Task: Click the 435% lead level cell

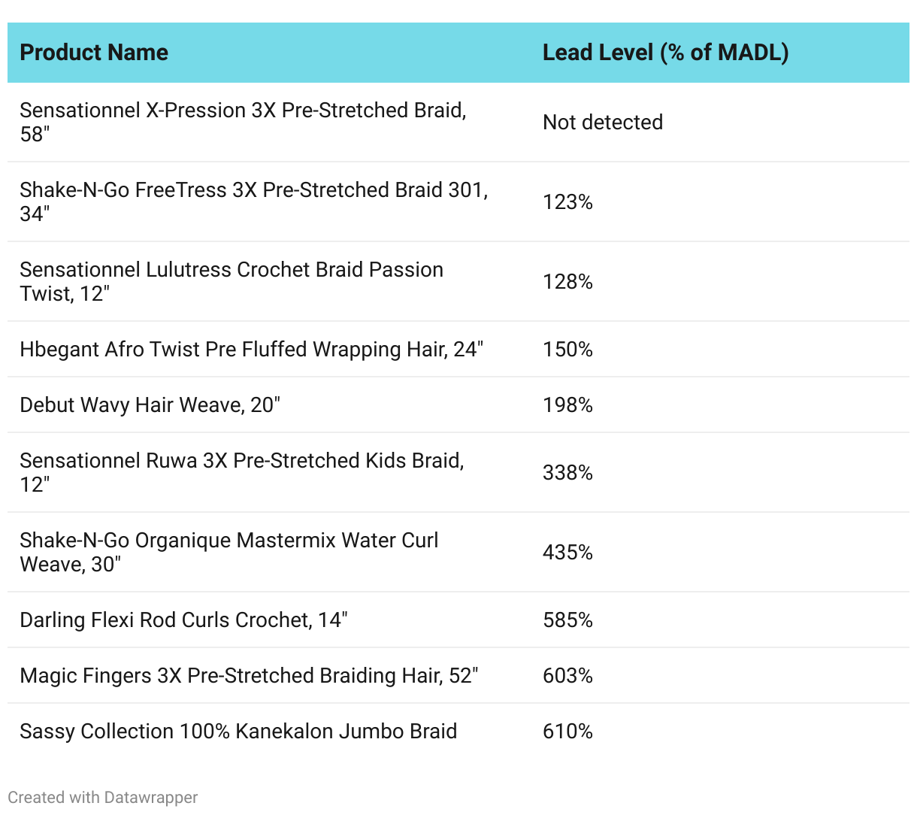Action: click(567, 553)
